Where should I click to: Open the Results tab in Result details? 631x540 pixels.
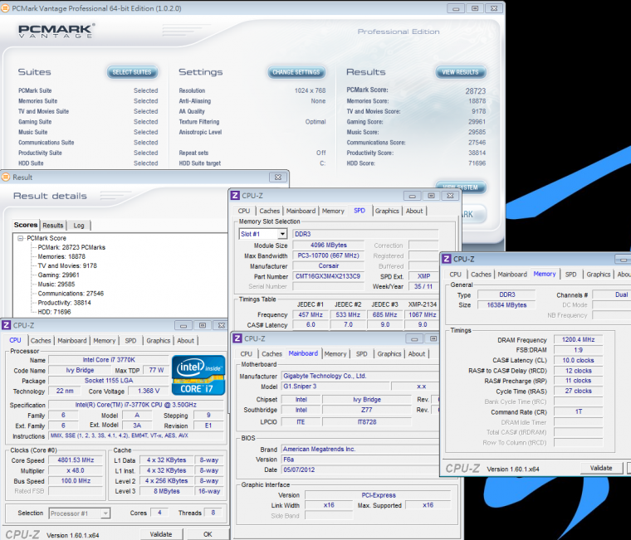point(53,225)
